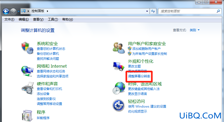Click 使用 Windows 建议的设置 link
The height and width of the screenshot is (122, 224).
pos(147,107)
